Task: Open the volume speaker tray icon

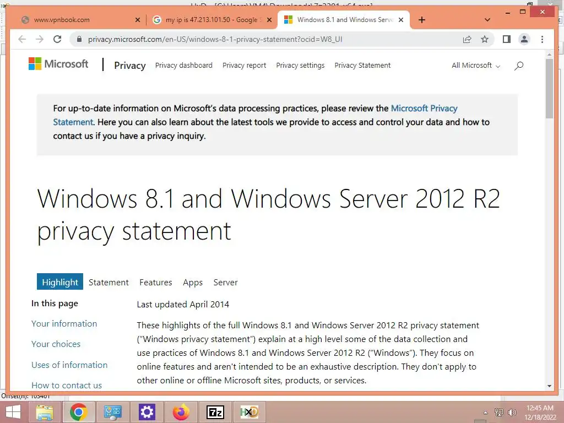Action: (x=512, y=412)
